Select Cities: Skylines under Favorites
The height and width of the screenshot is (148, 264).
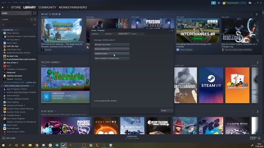click(x=13, y=33)
